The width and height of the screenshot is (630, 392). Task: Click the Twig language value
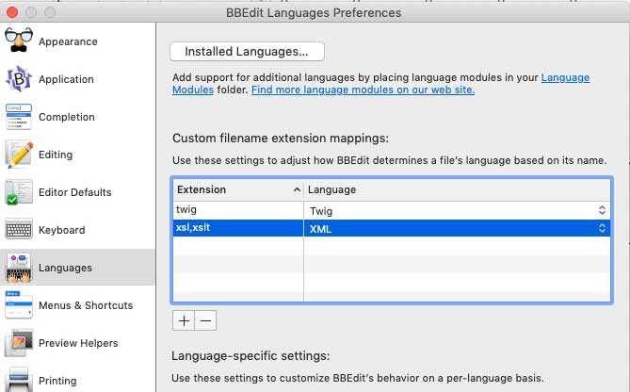321,211
